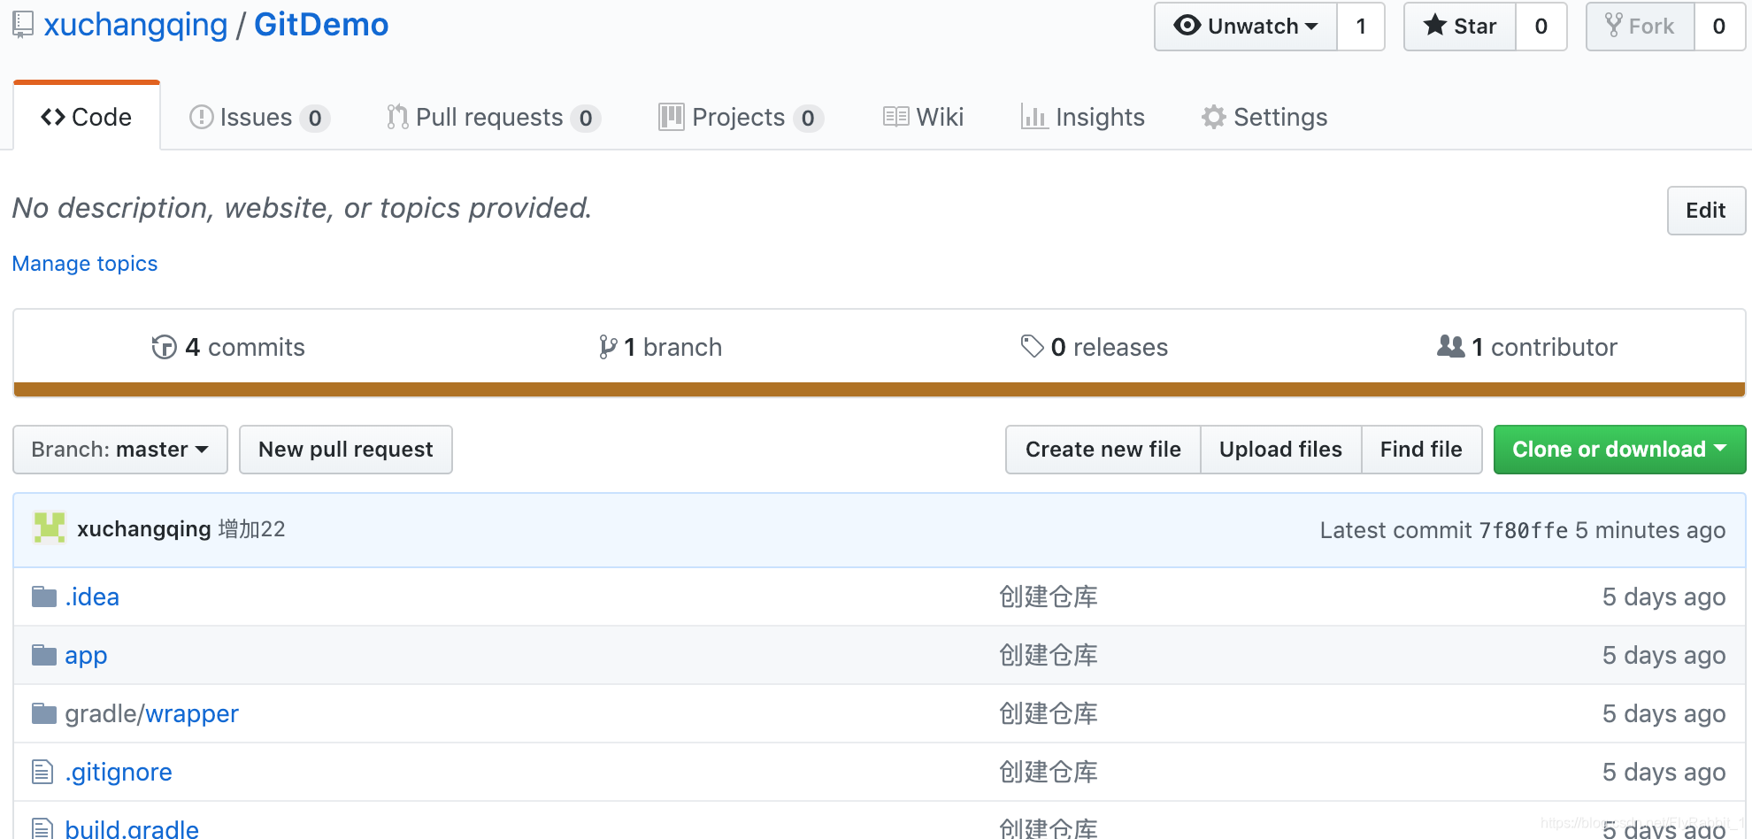Click the eye icon on Unwatch button

pyautogui.click(x=1187, y=26)
